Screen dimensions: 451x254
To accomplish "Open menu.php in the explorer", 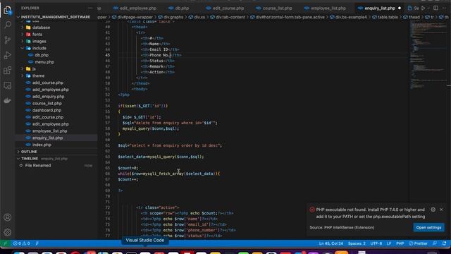I will point(44,62).
